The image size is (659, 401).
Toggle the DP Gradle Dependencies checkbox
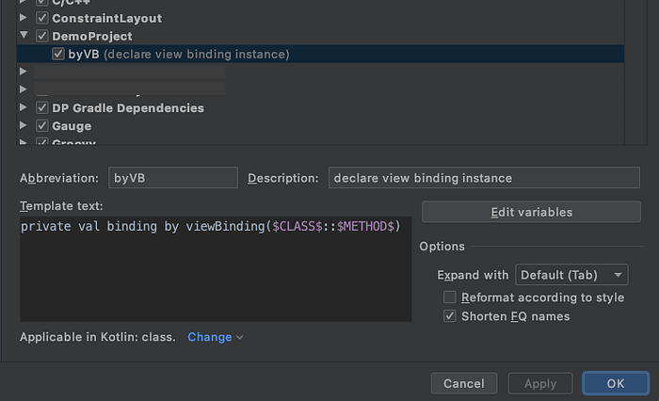[41, 108]
